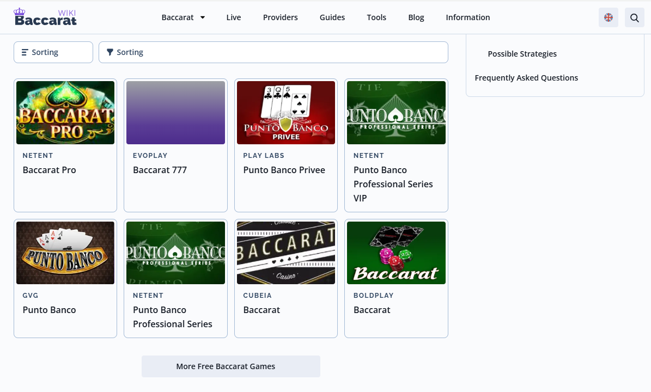Click the sort lines icon
This screenshot has width=651, height=392.
(x=25, y=52)
